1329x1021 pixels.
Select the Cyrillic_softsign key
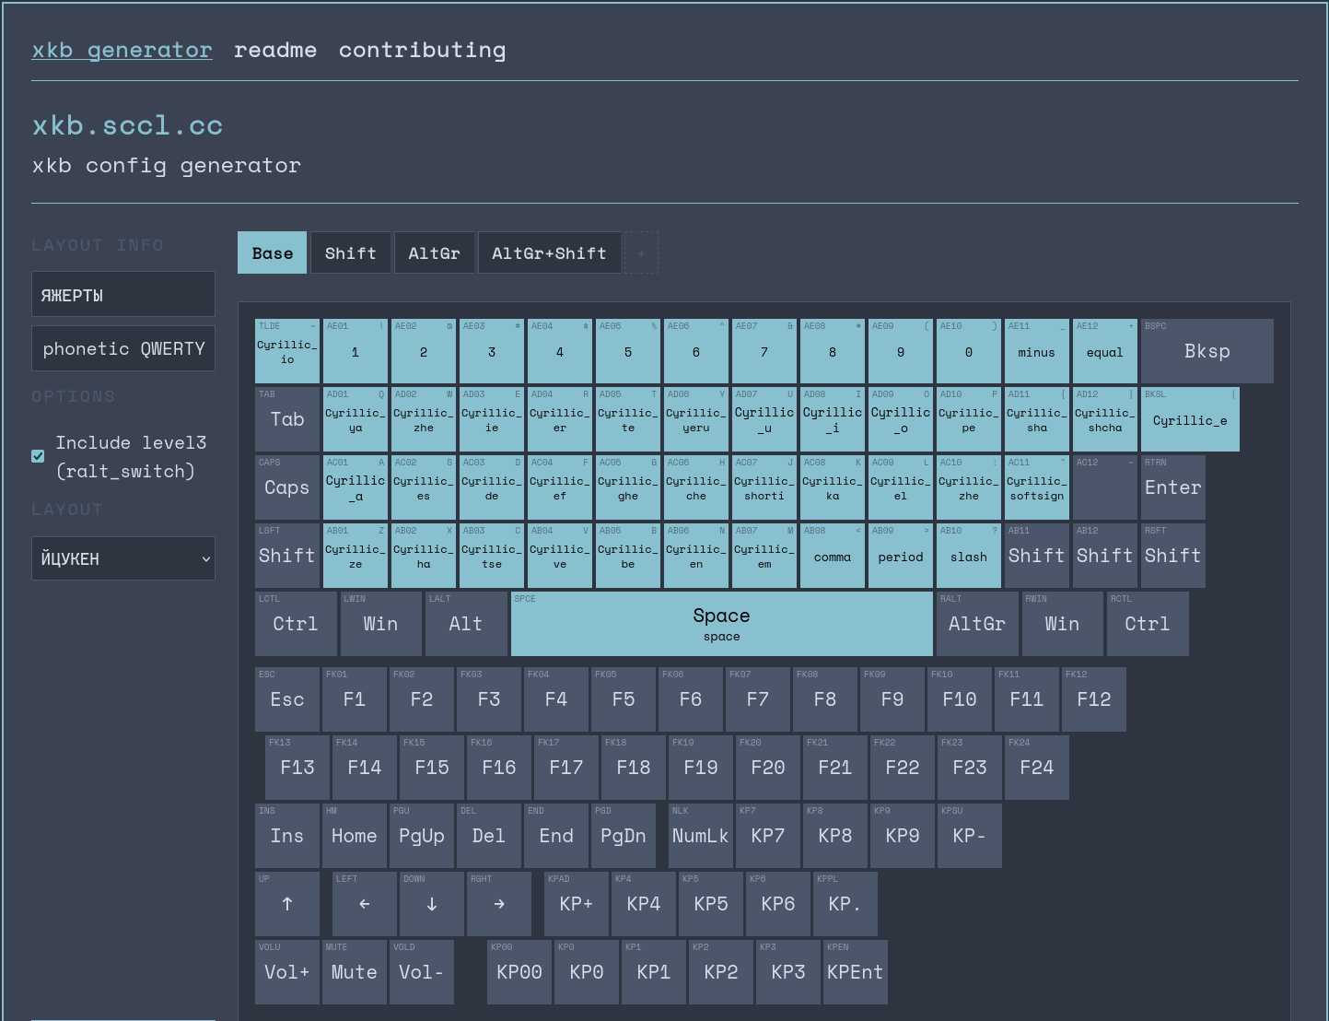click(x=1037, y=487)
